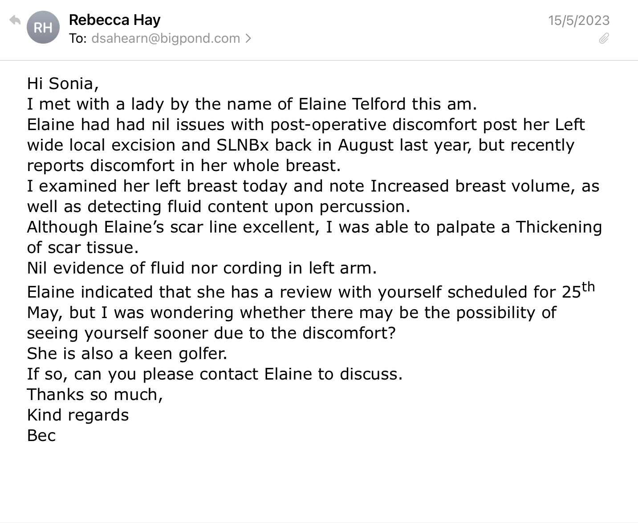
Task: Click the "Kind regards" closing line
Action: click(78, 415)
